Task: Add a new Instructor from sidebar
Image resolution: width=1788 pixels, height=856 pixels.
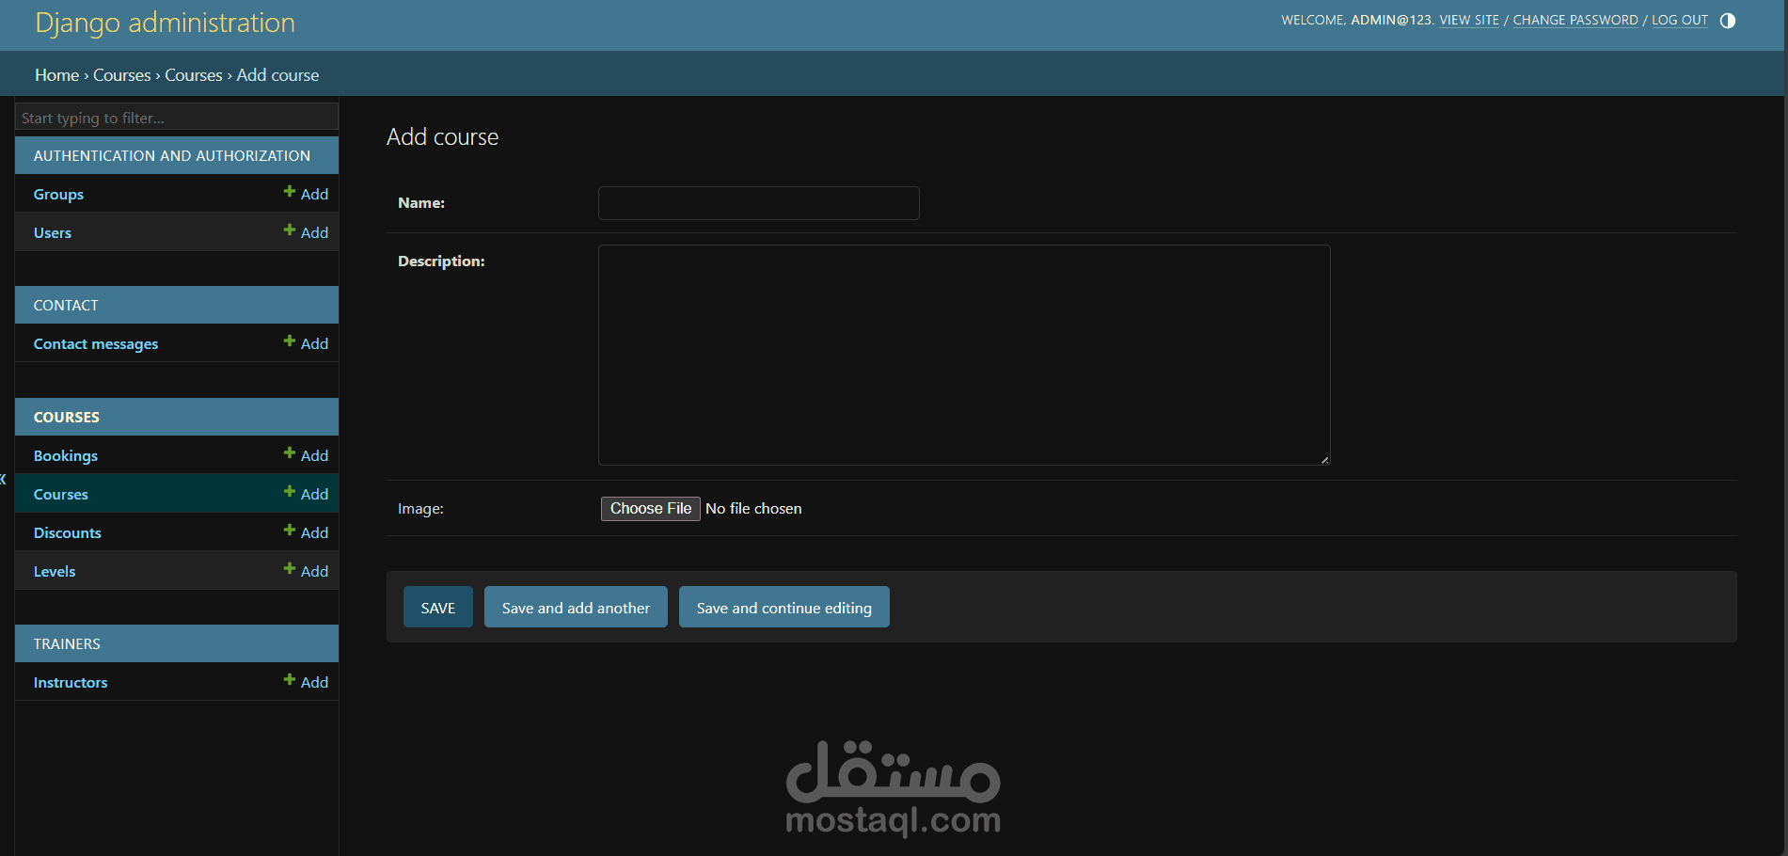Action: pos(307,682)
